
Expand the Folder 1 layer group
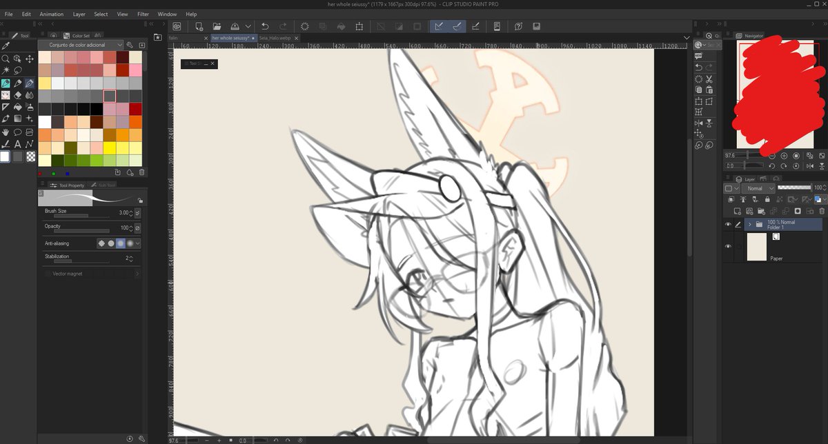pyautogui.click(x=749, y=224)
